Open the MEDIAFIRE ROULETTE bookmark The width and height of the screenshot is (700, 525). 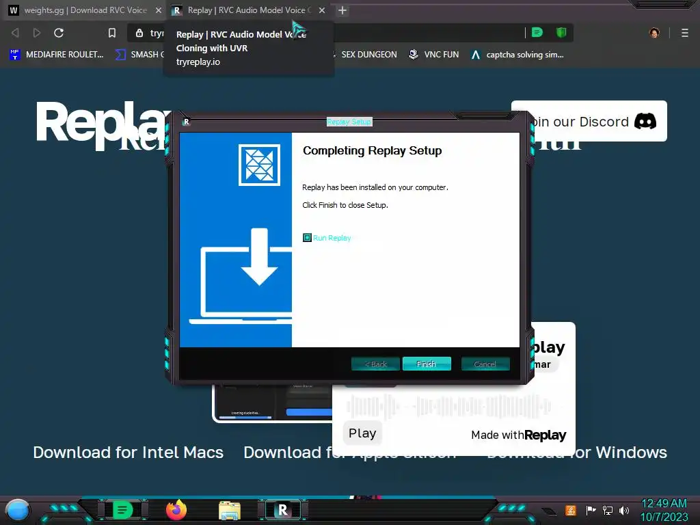(57, 55)
